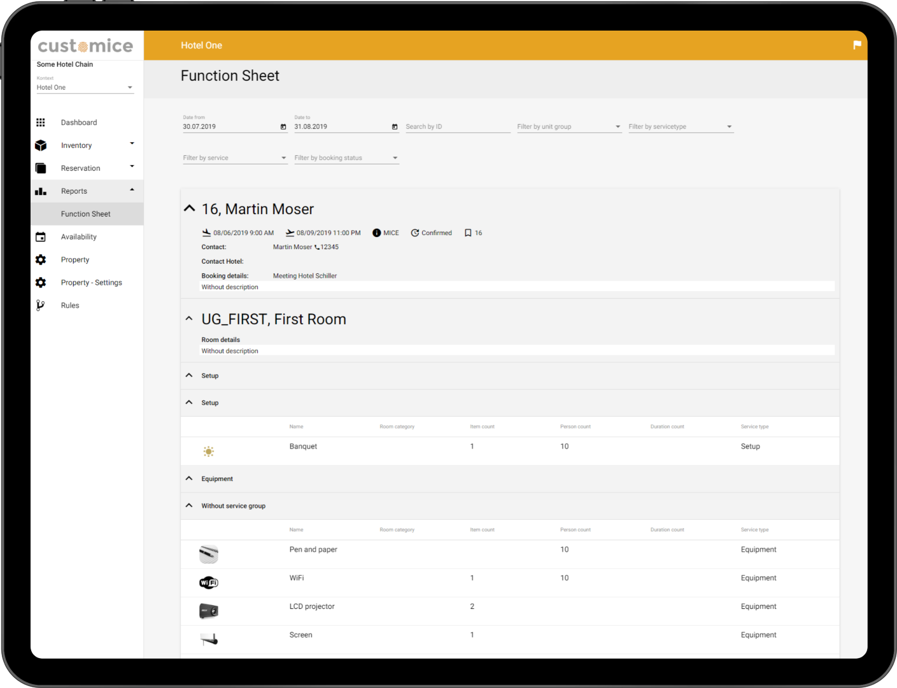Select Function Sheet in the Reports submenu
897x688 pixels.
tap(86, 214)
